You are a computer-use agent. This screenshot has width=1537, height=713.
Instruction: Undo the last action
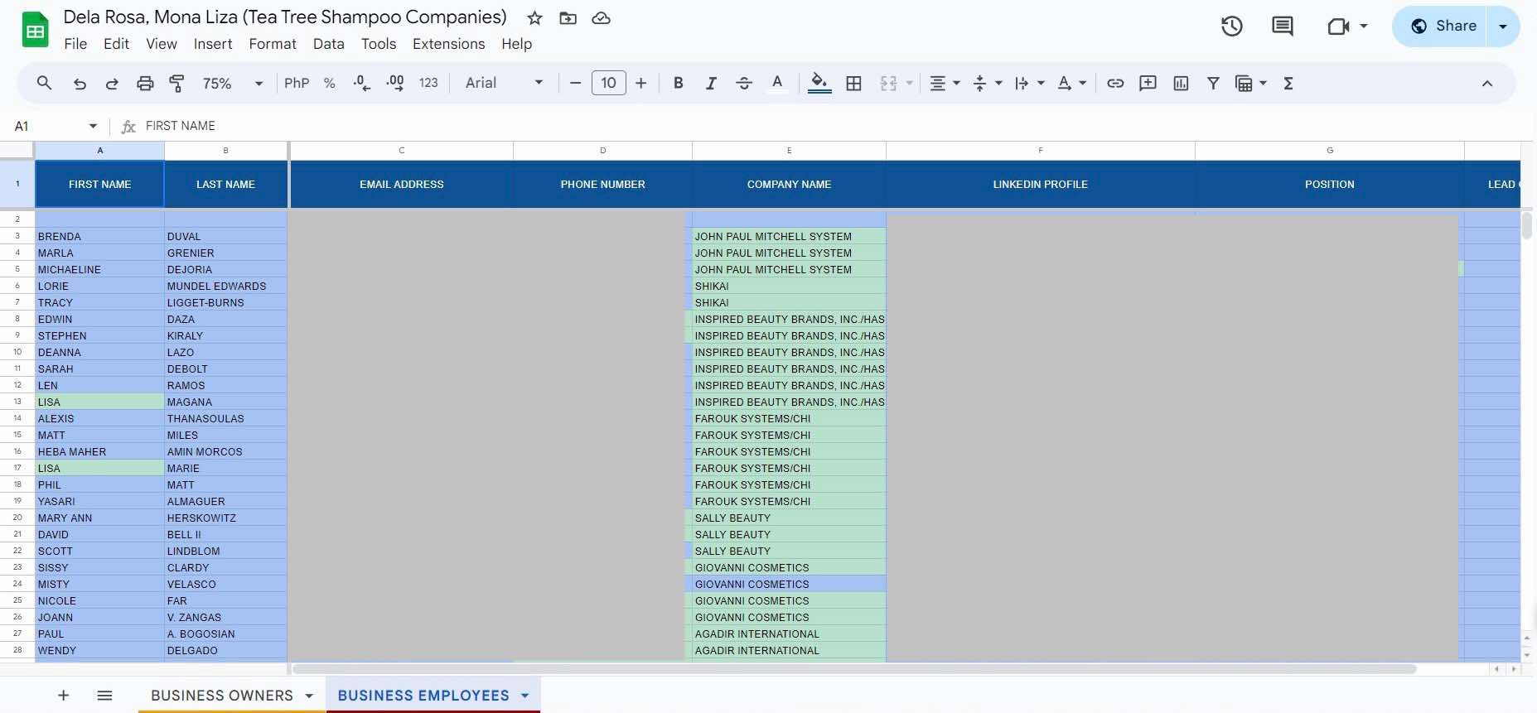coord(80,83)
